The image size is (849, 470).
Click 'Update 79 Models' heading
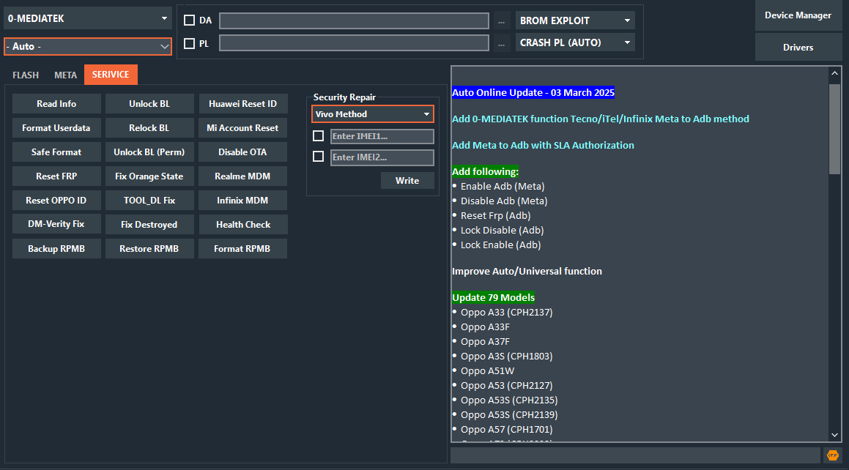point(493,297)
